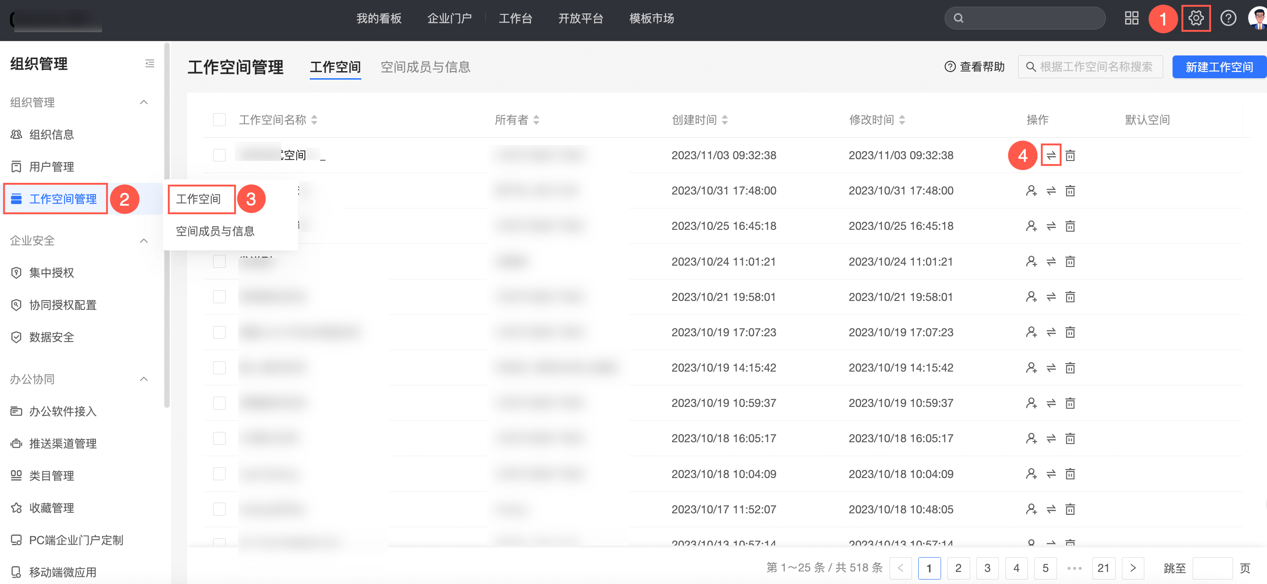Screen dimensions: 1267x584
Task: Go to page 21 in pagination
Action: 1103,568
